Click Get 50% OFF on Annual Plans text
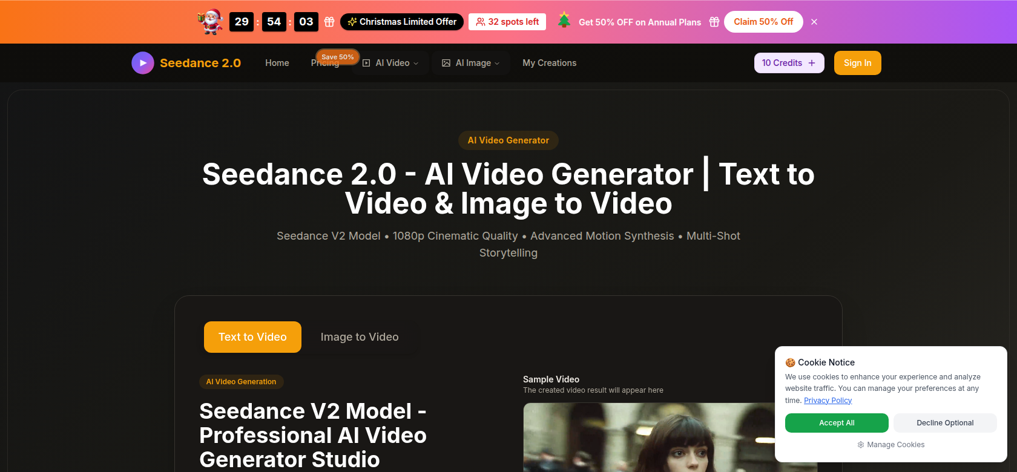Viewport: 1017px width, 472px height. [x=640, y=22]
